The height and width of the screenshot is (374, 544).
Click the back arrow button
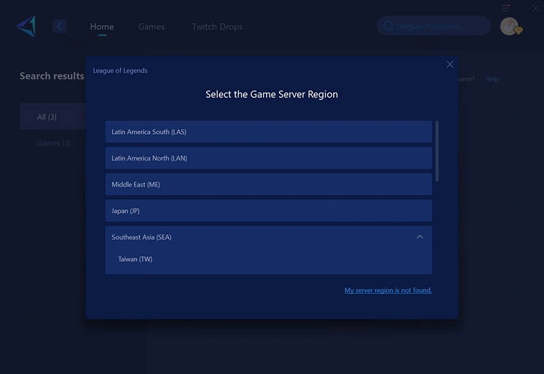(x=60, y=26)
